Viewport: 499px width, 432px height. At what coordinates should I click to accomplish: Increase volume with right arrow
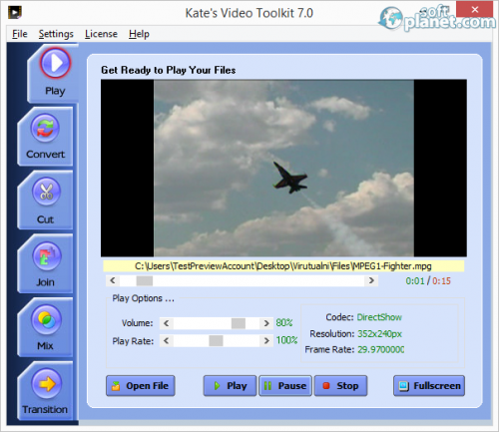coord(266,323)
